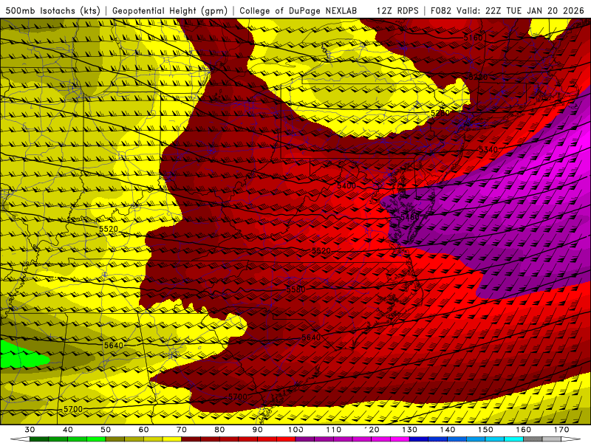
Task: Click the 5220 height contour label
Action: pyautogui.click(x=478, y=77)
